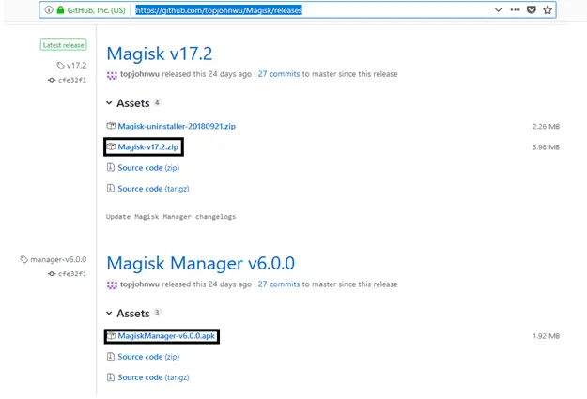587x399 pixels.
Task: Click file icon beside Manager Source code (zip)
Action: [x=111, y=357]
